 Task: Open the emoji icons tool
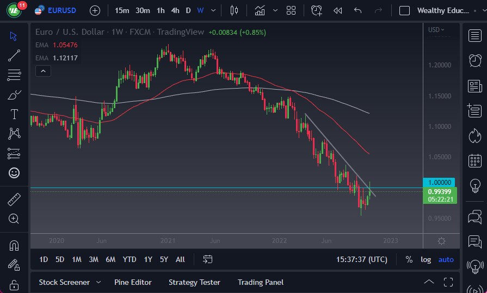point(14,173)
